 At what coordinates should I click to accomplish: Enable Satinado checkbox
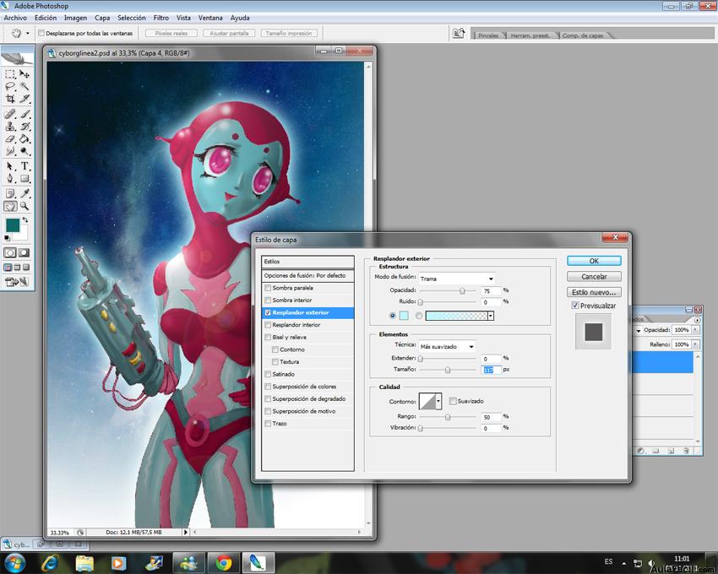pos(268,374)
